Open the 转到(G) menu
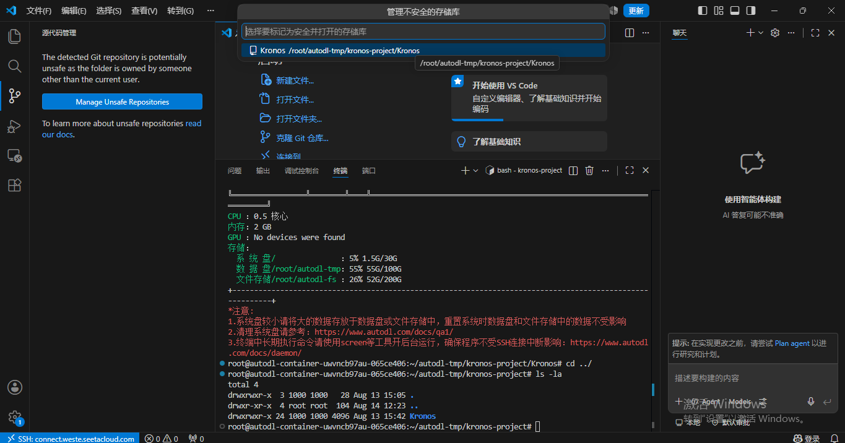845x443 pixels. [180, 11]
